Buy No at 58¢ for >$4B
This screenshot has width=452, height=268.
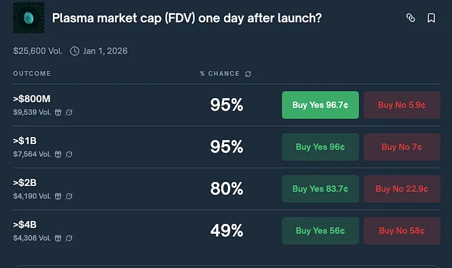click(x=402, y=231)
